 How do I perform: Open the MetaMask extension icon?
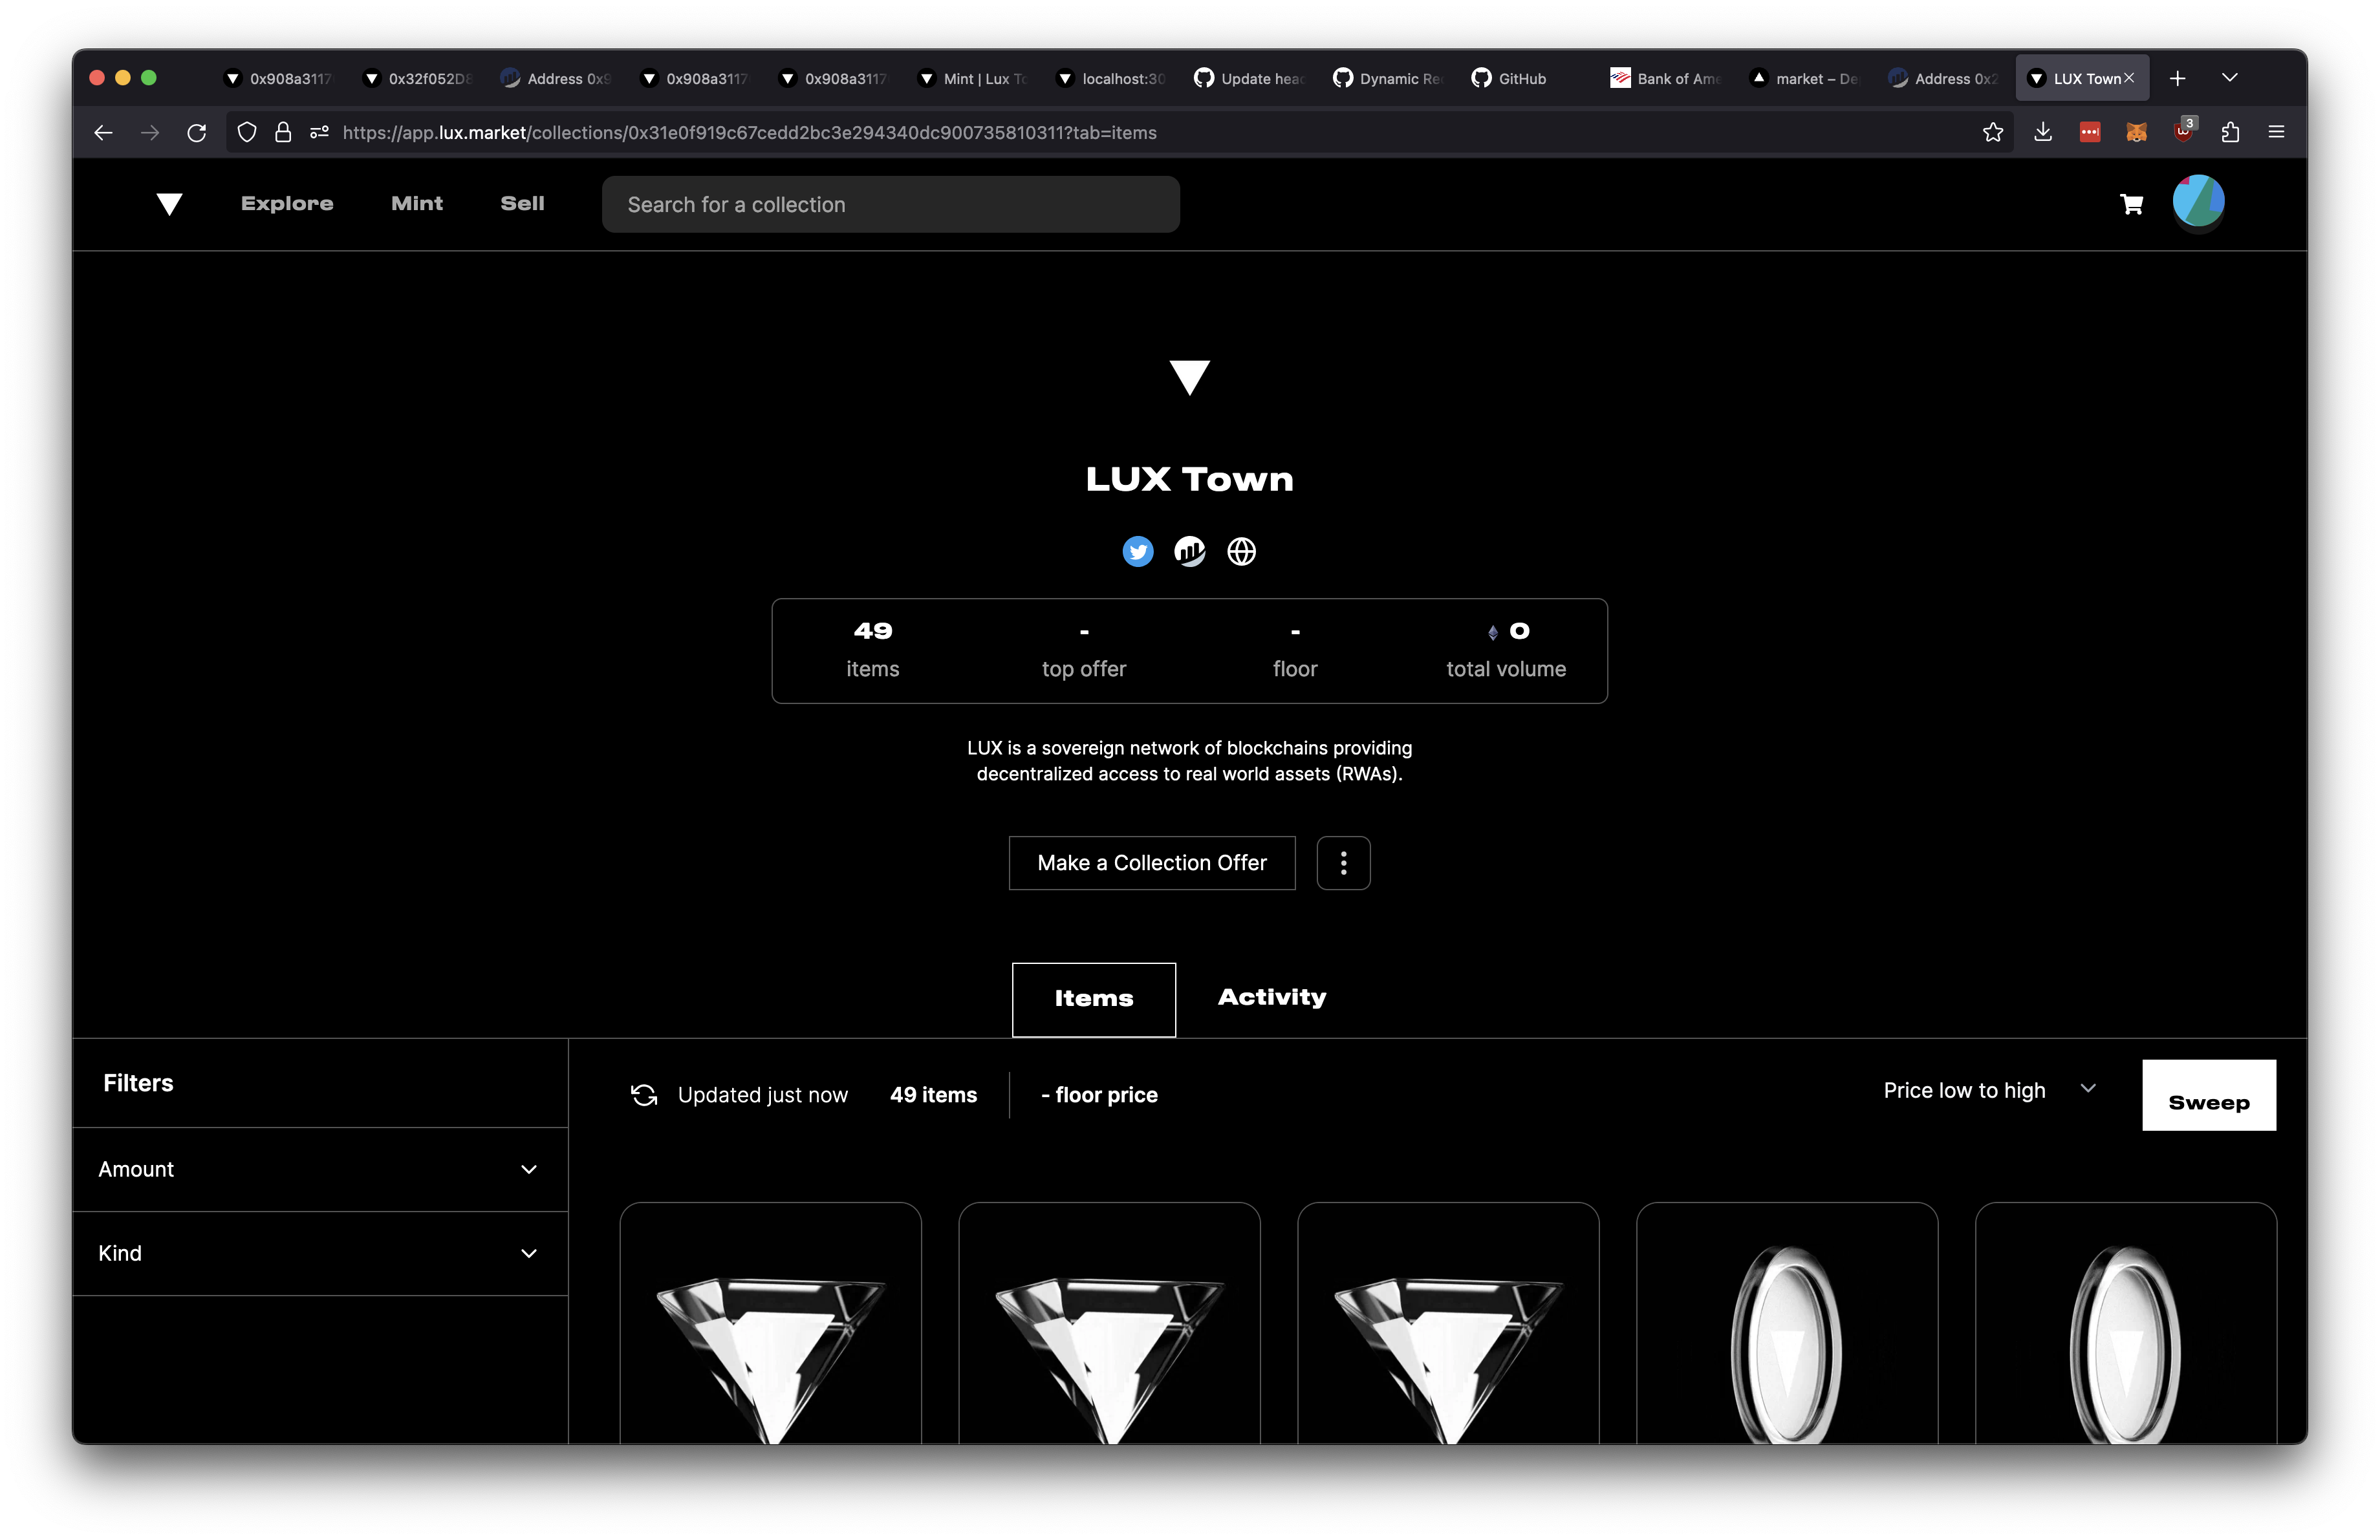(2136, 131)
